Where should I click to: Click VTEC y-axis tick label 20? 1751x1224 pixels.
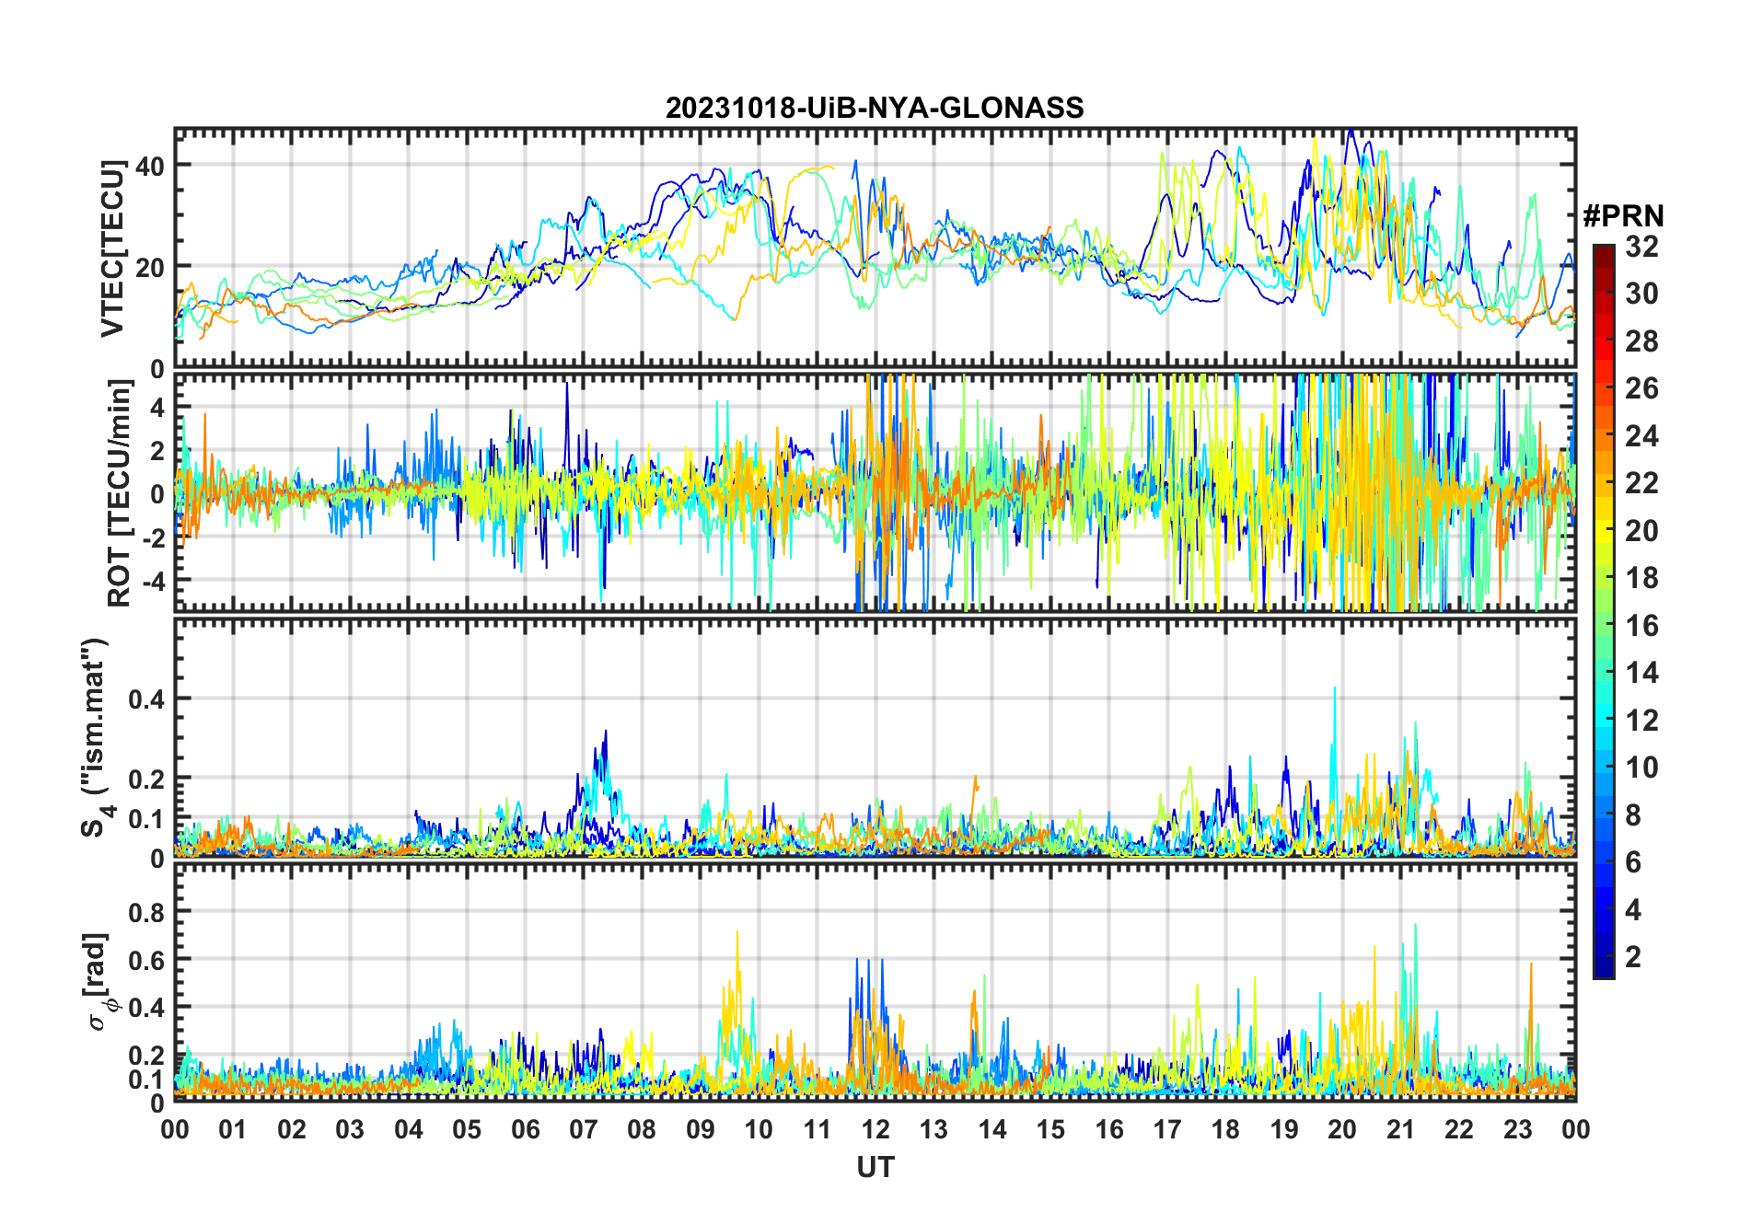[149, 268]
